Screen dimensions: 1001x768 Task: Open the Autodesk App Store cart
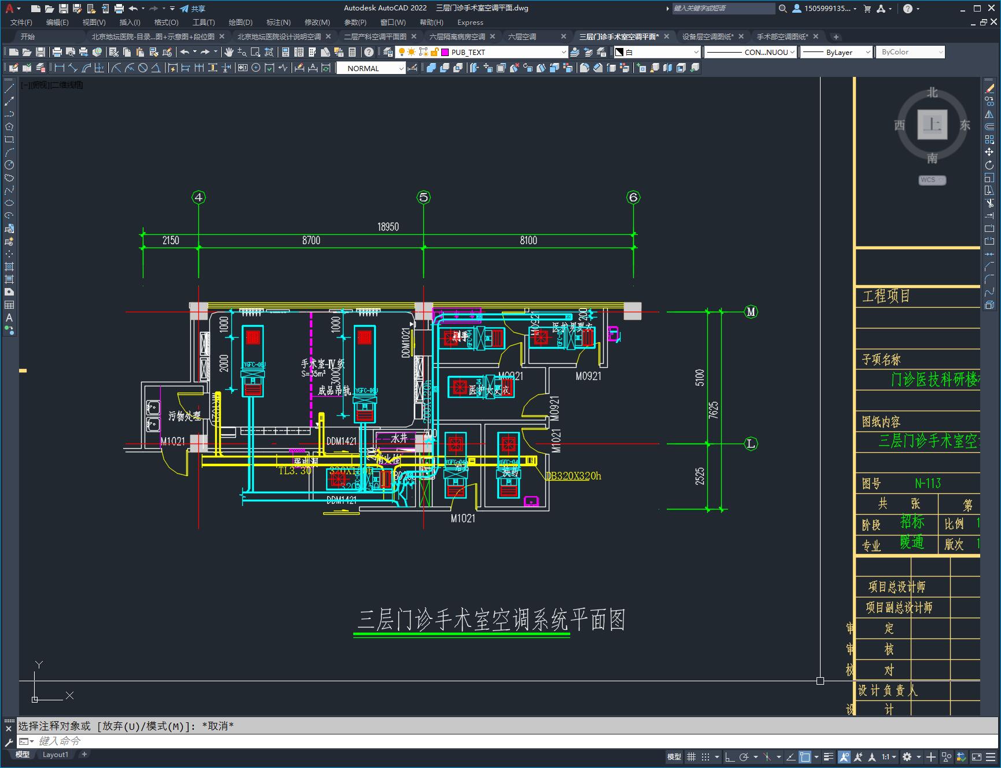click(x=867, y=9)
